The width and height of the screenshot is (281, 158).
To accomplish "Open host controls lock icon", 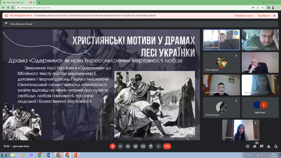I will (x=276, y=146).
